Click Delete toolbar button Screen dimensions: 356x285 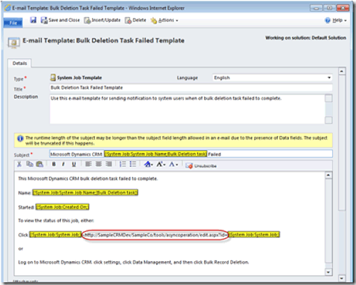click(136, 20)
